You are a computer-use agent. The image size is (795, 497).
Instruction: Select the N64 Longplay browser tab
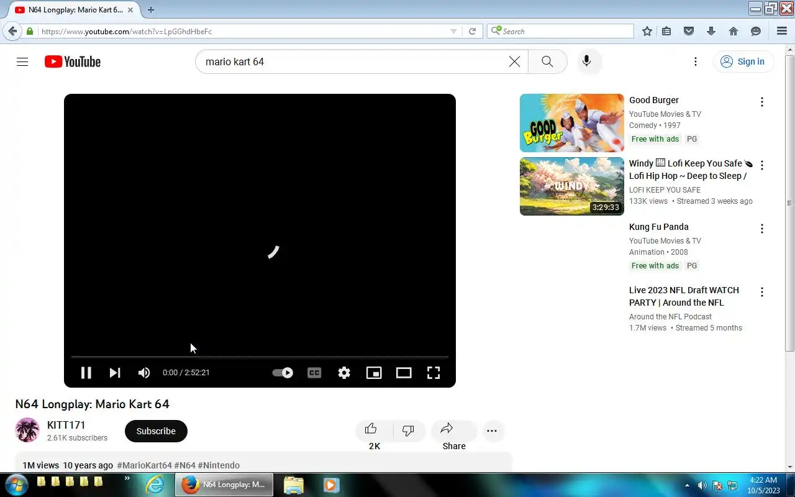pyautogui.click(x=75, y=10)
